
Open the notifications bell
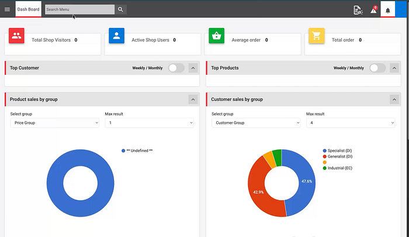(387, 9)
